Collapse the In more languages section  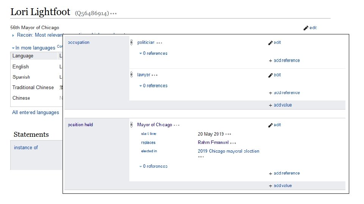pos(13,48)
